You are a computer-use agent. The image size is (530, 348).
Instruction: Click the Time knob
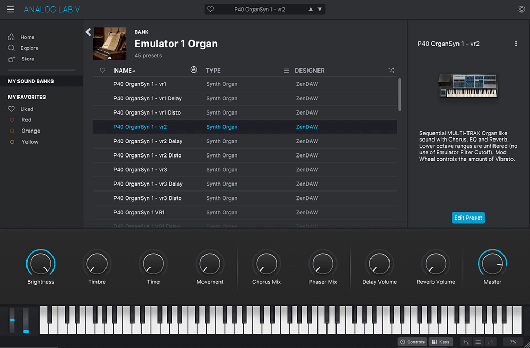coord(154,264)
